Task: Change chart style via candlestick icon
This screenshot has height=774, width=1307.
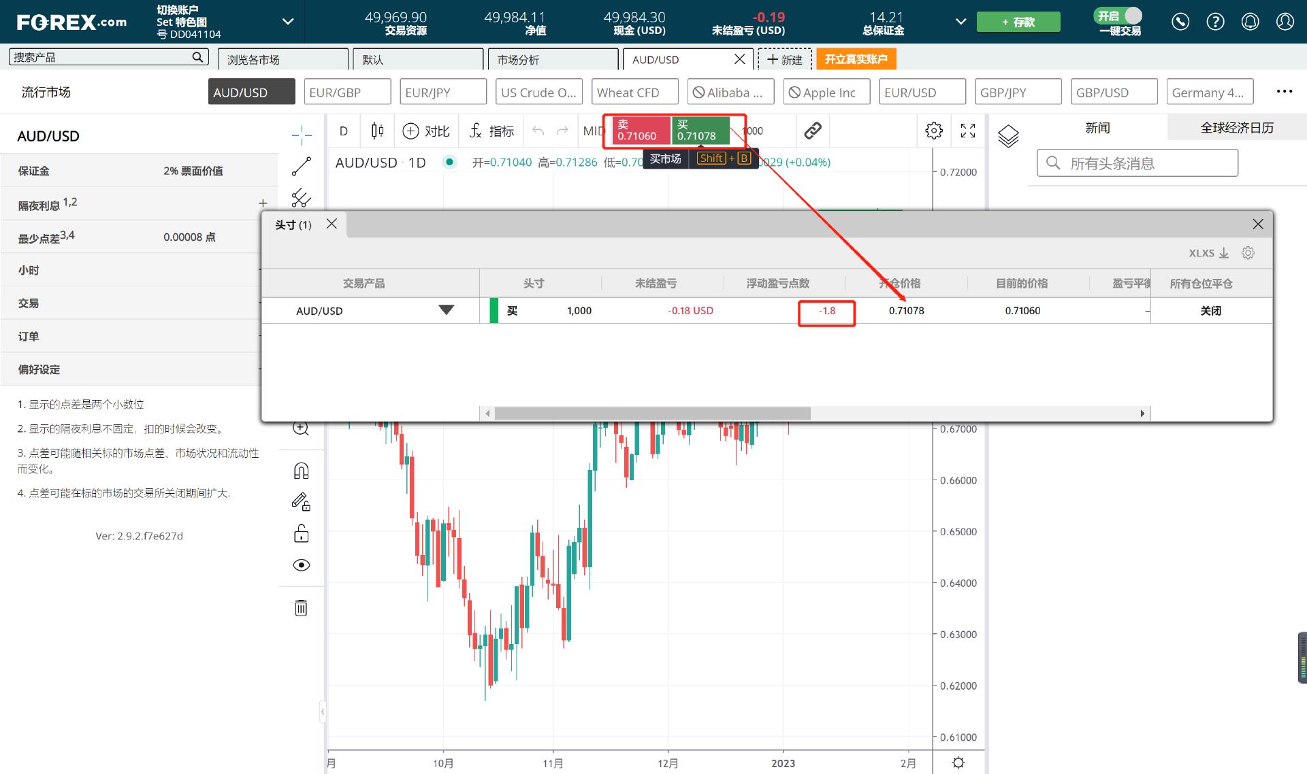Action: [x=377, y=131]
